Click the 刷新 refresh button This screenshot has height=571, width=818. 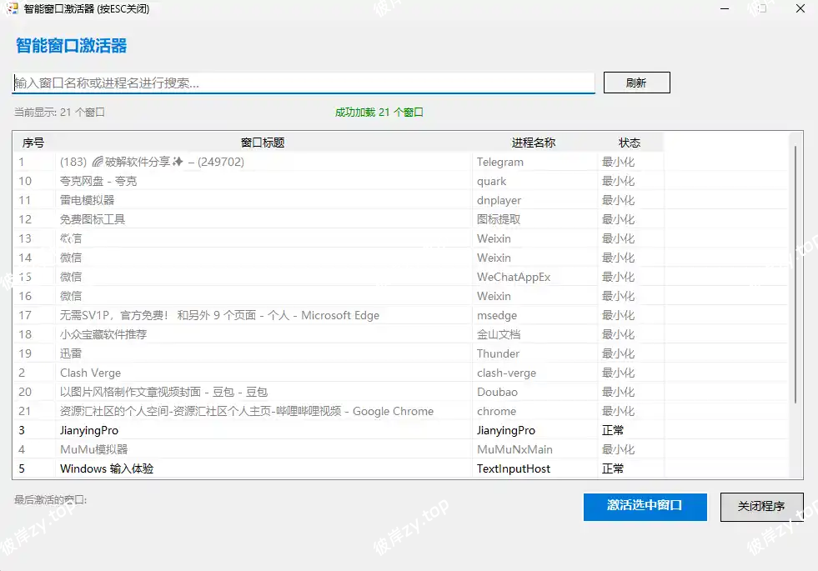(636, 82)
